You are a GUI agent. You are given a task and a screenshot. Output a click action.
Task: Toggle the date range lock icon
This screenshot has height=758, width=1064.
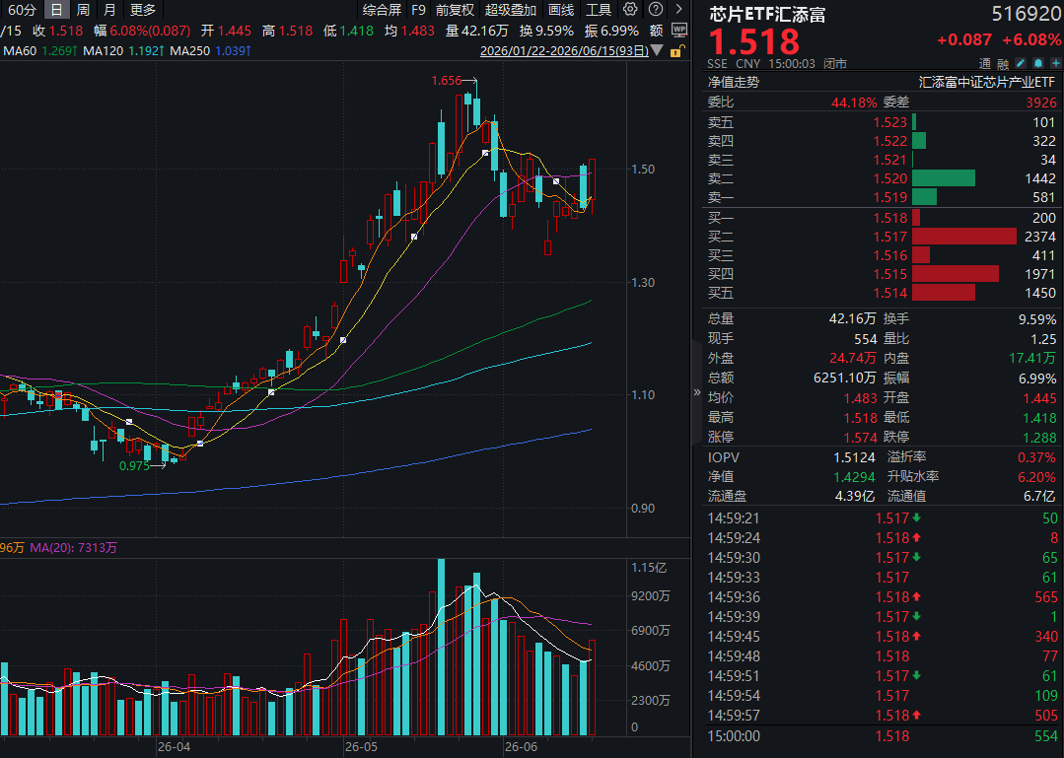click(675, 51)
